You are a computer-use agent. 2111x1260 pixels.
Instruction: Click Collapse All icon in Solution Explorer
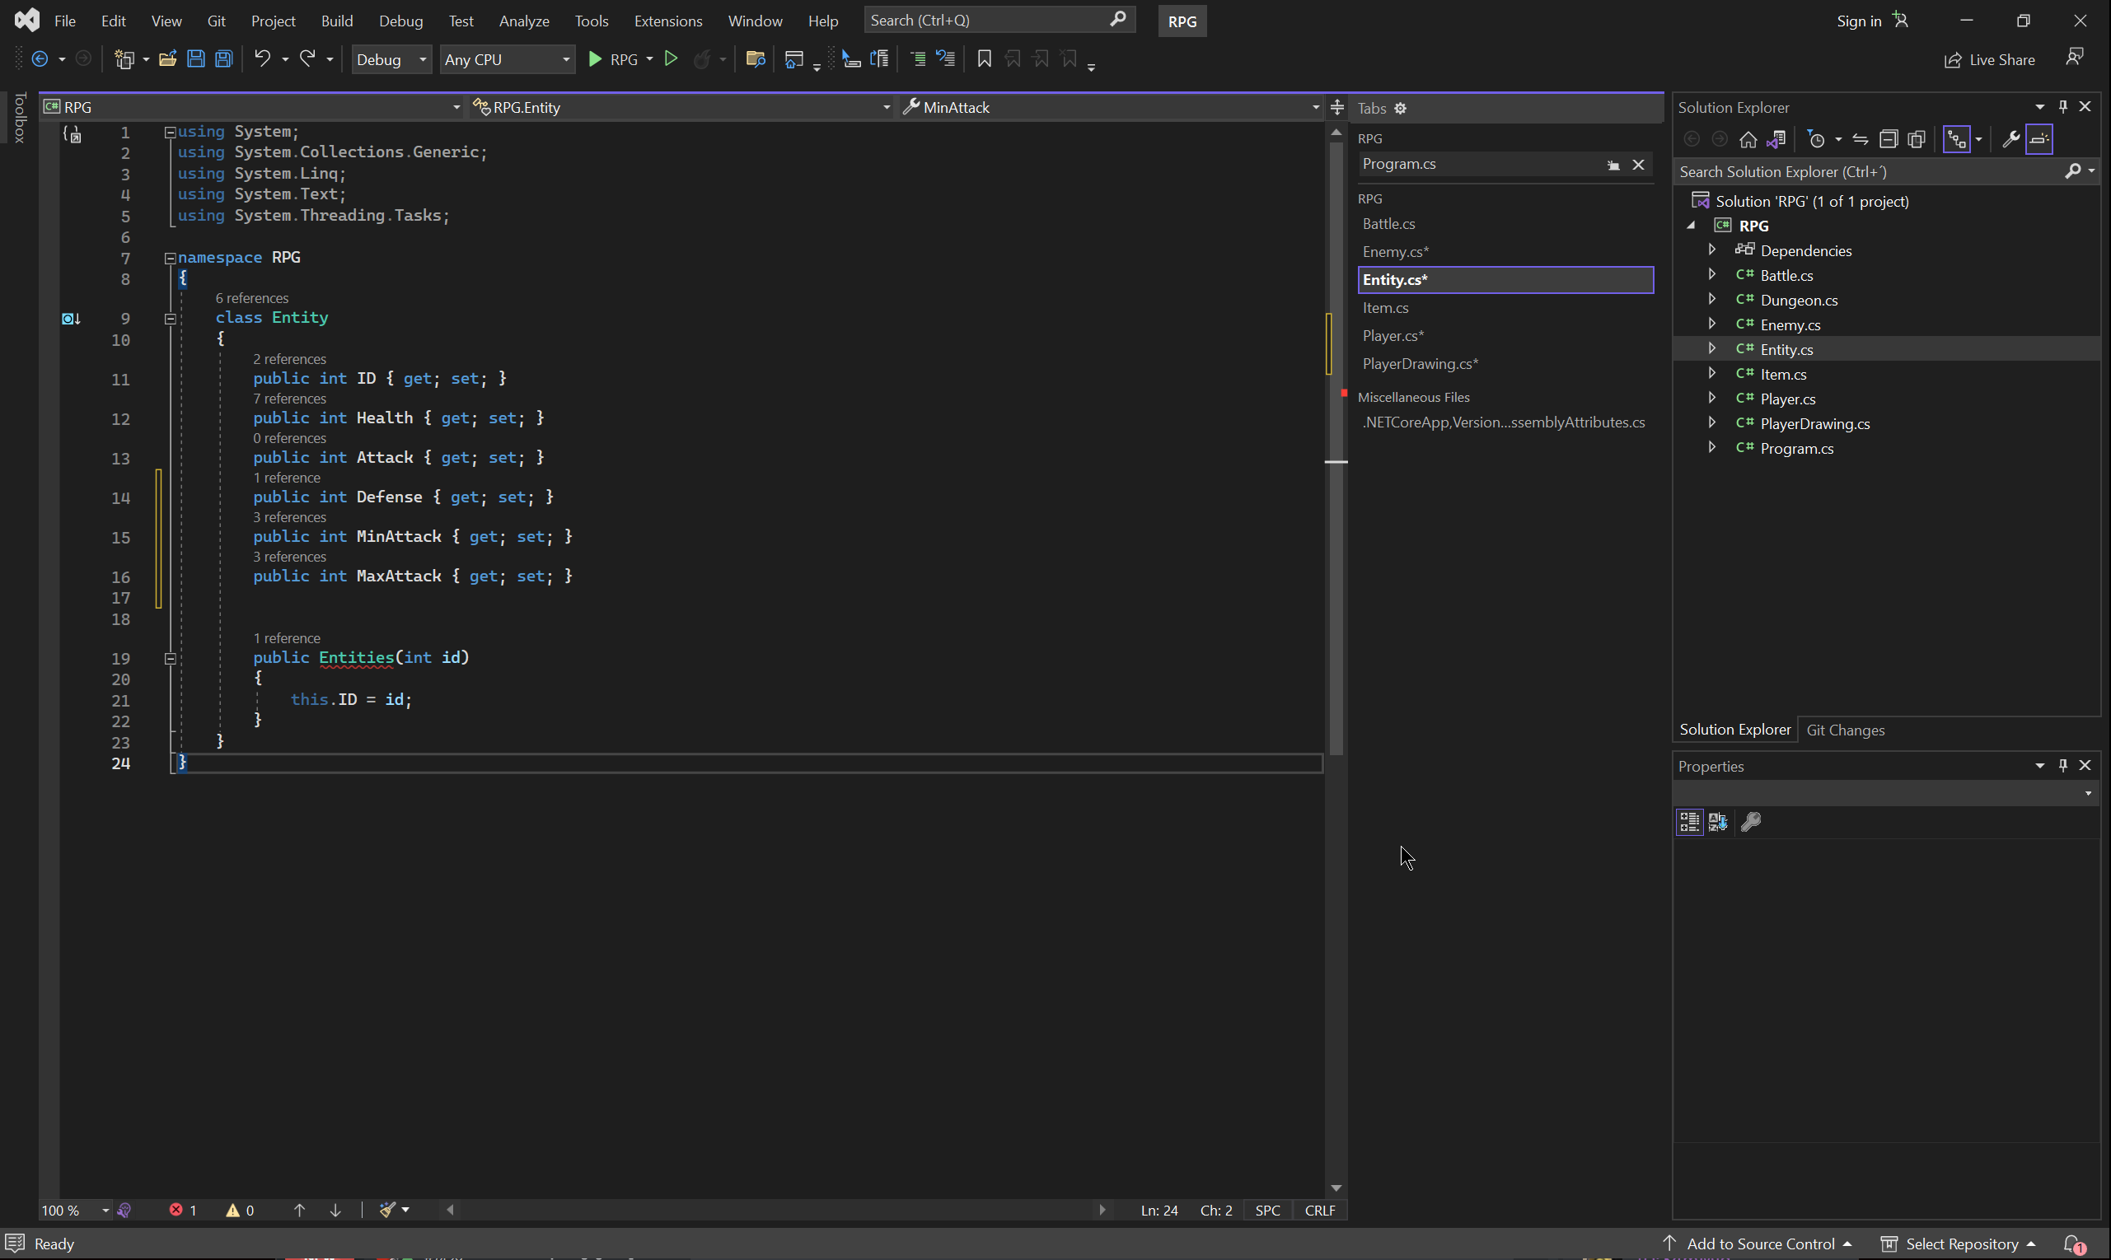pos(1888,139)
